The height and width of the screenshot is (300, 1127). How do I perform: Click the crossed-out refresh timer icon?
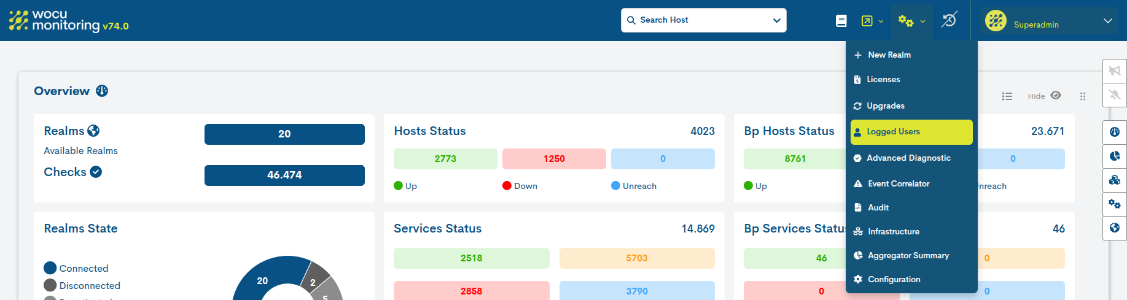[x=950, y=20]
